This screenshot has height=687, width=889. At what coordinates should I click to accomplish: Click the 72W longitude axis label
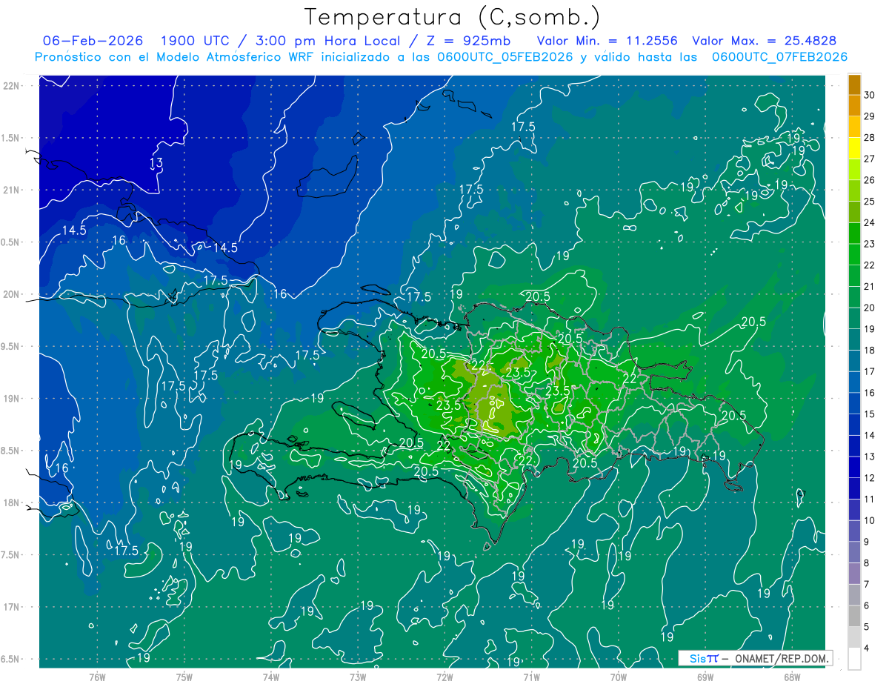click(x=444, y=677)
